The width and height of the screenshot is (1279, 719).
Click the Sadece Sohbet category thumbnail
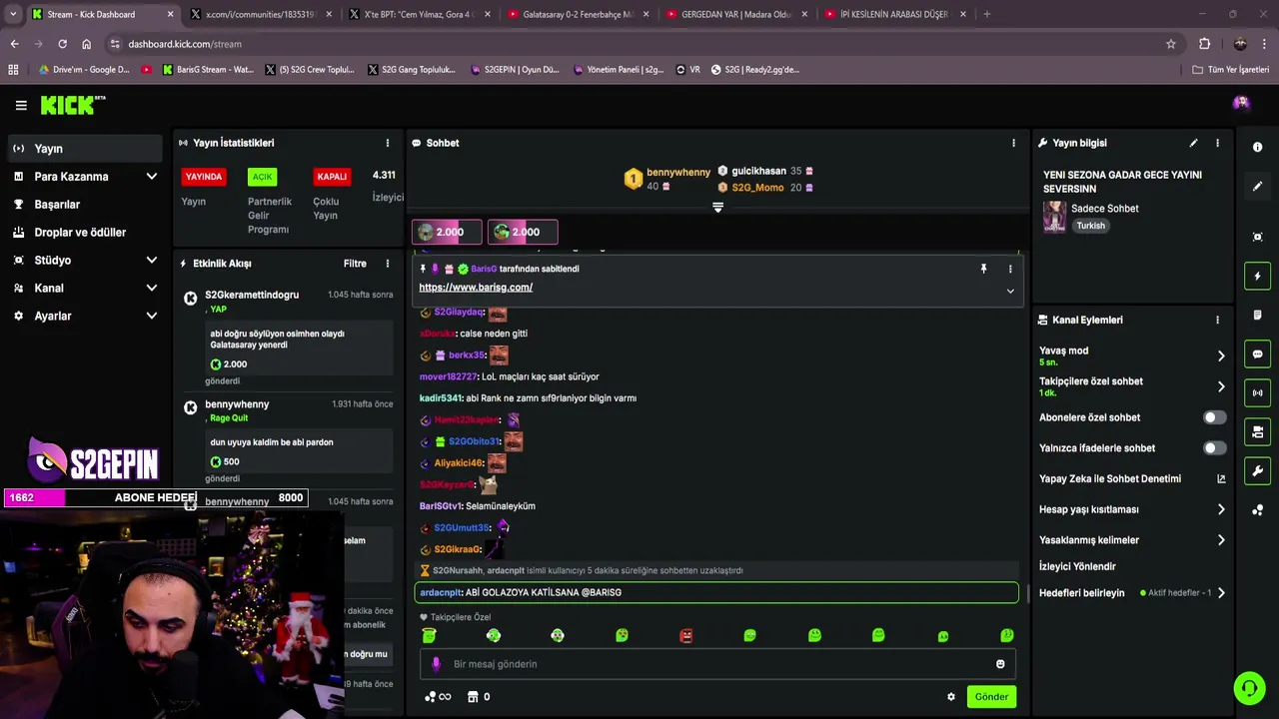(1054, 217)
